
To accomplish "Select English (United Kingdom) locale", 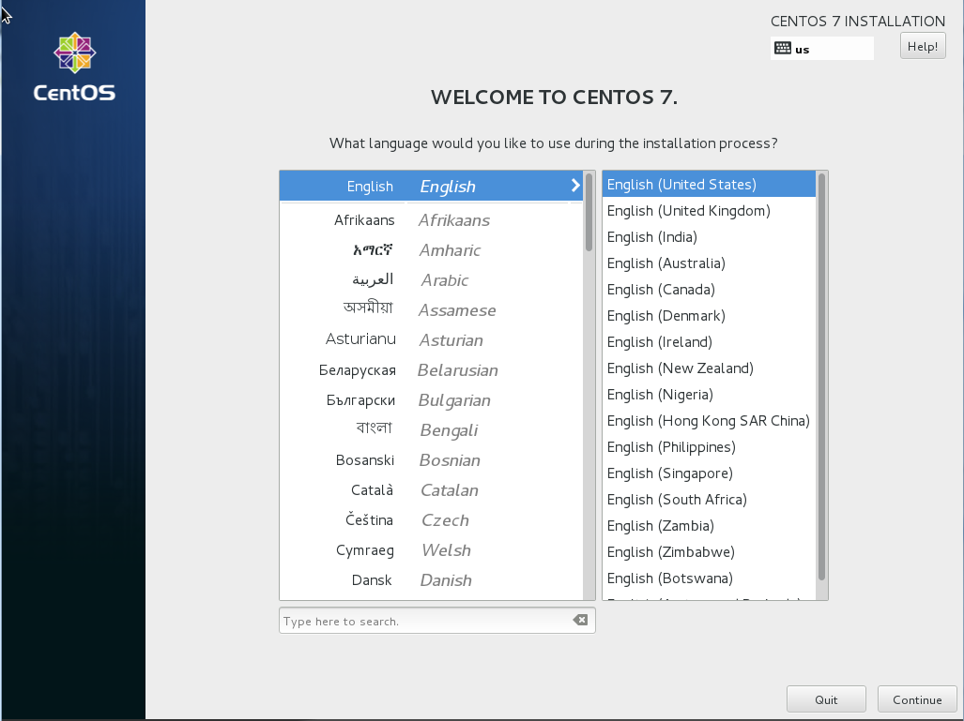I will (x=688, y=210).
